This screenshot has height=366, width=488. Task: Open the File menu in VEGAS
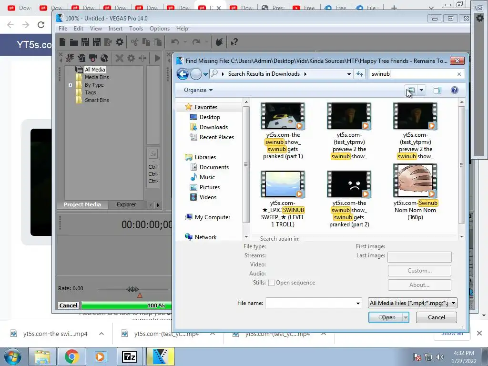(63, 28)
